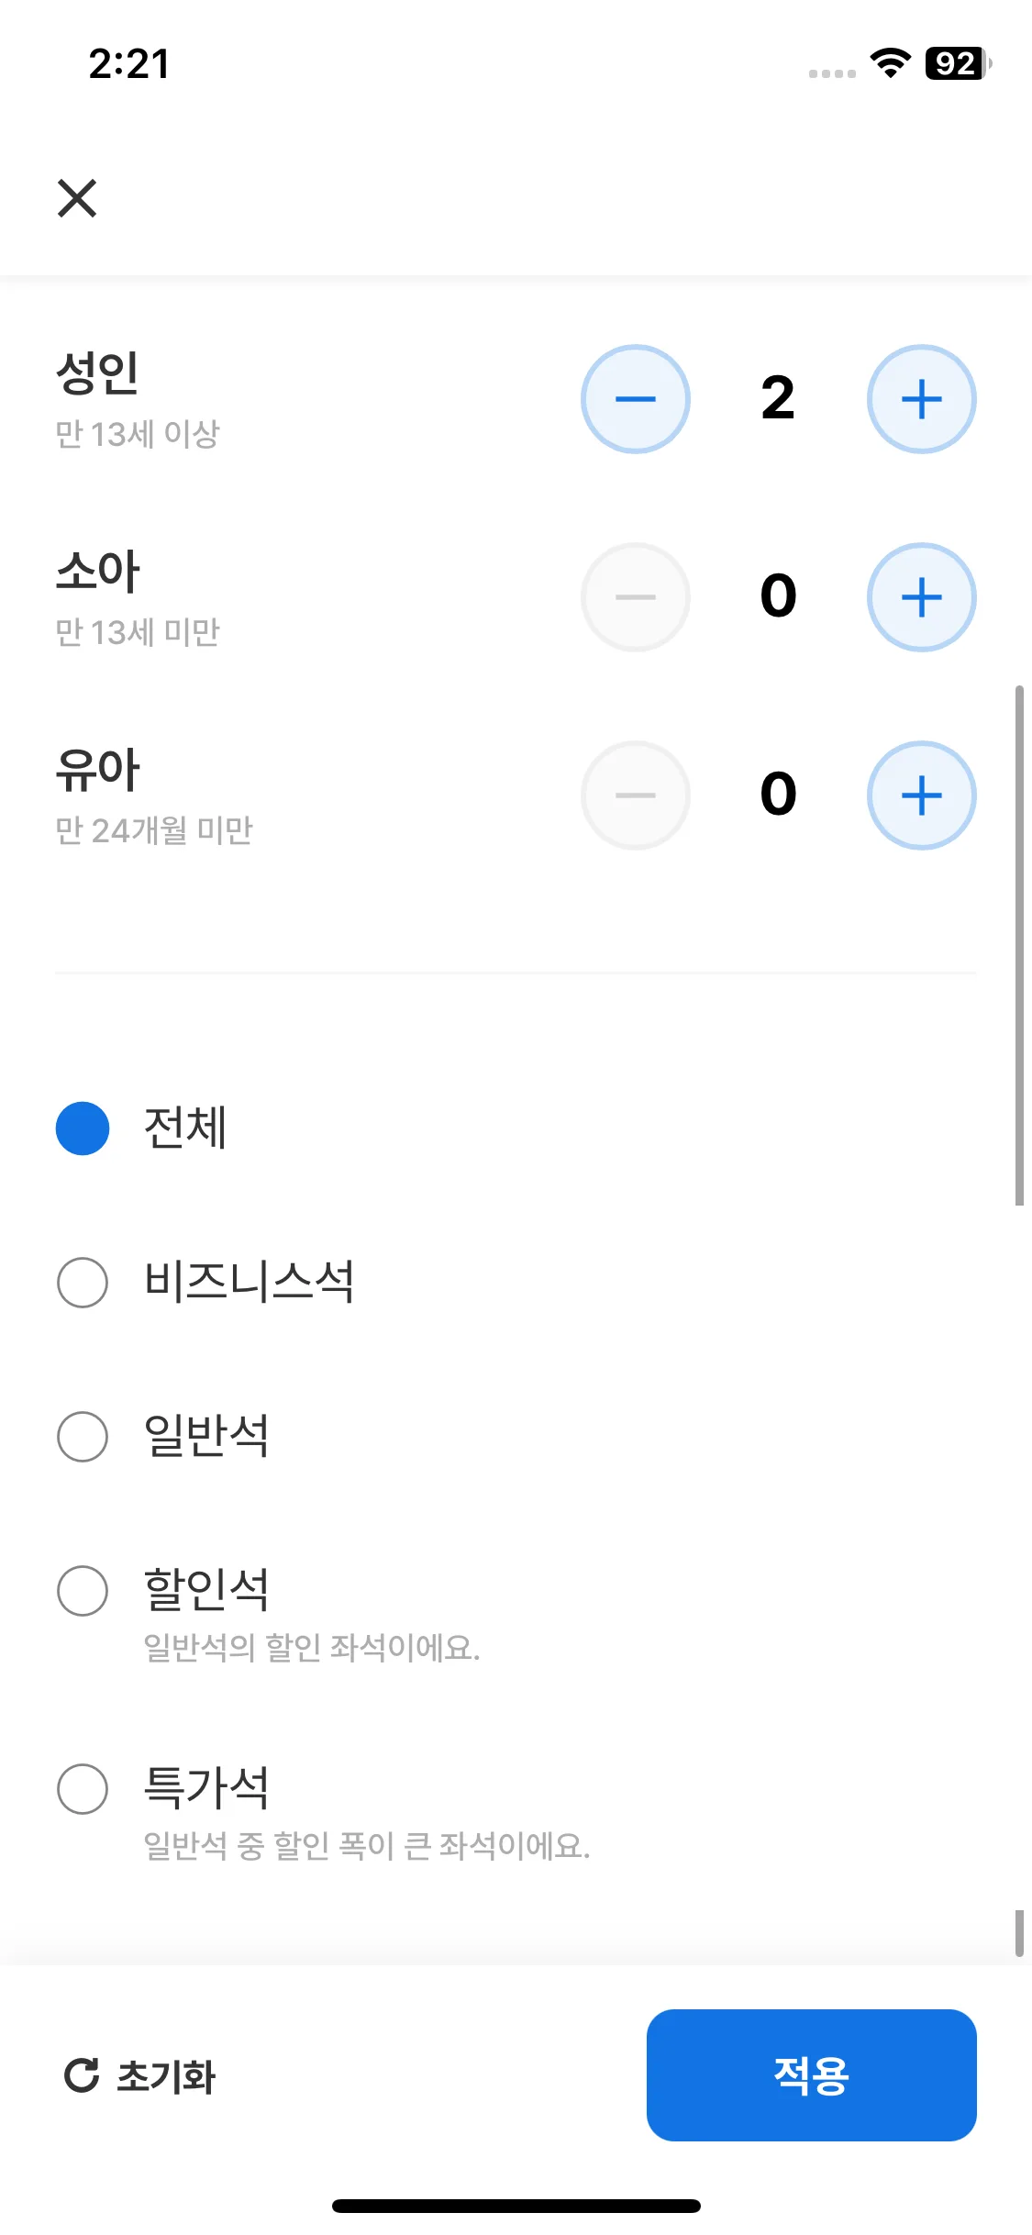Click the 비즈니스석 label text
Screen dimensions: 1032x2235
[249, 1282]
